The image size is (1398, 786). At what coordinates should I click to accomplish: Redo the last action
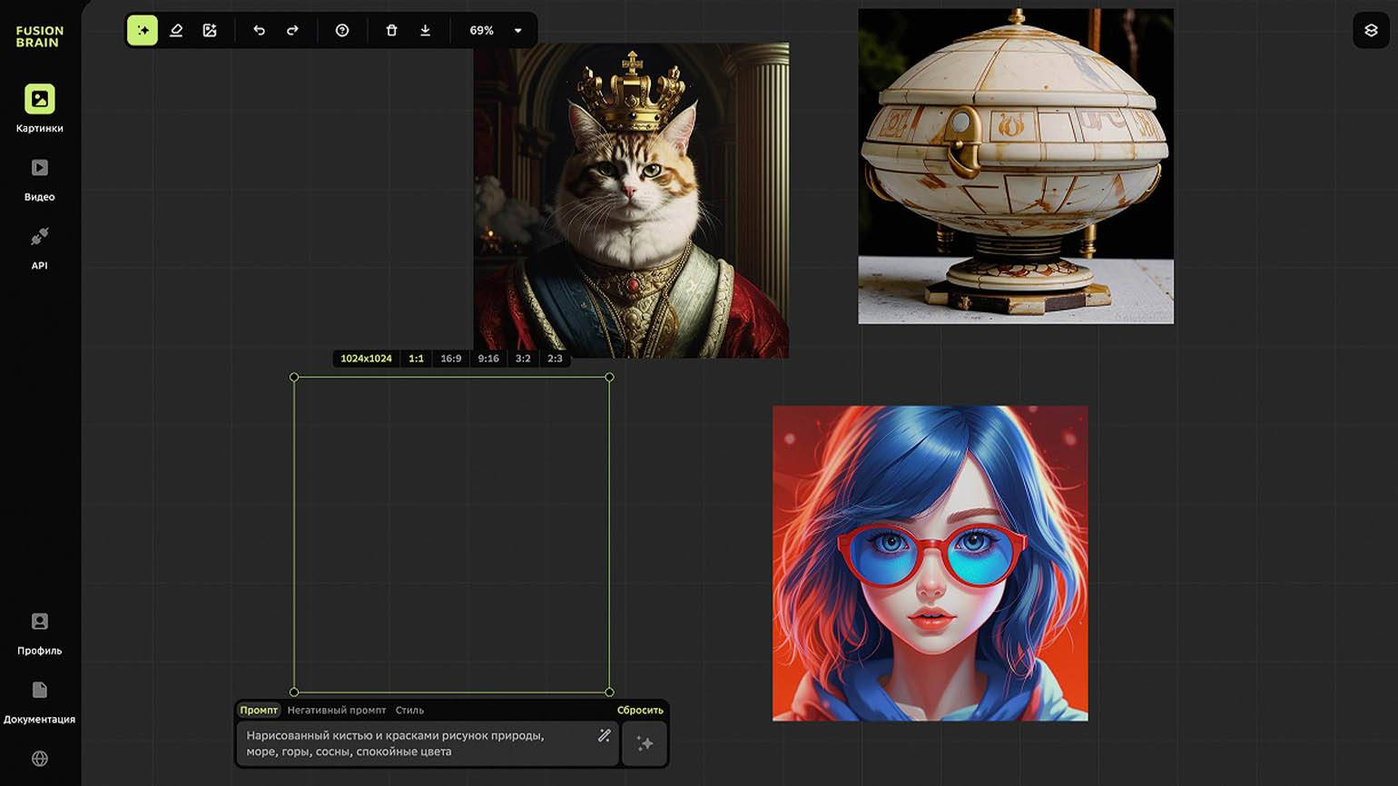tap(292, 31)
